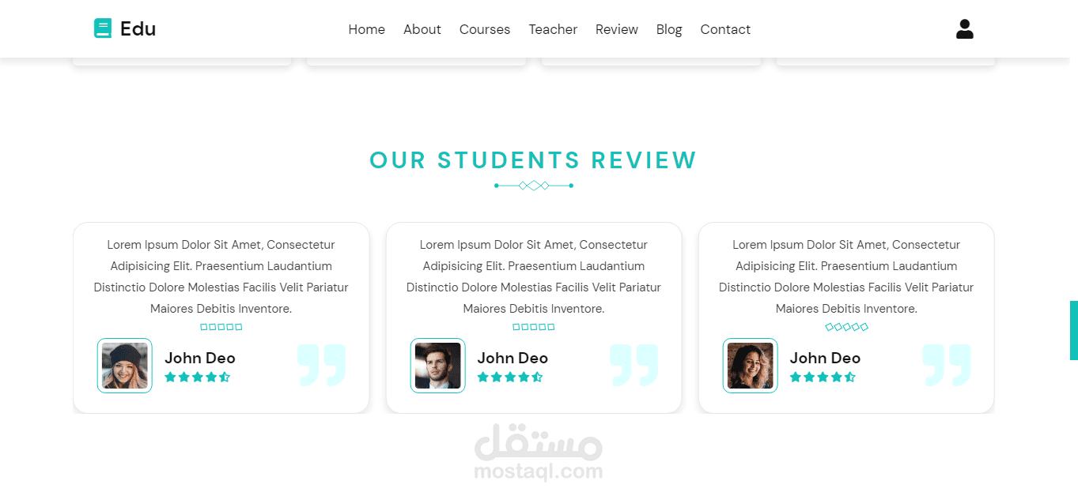Click the man's avatar in middle review
Viewport: 1078px width, 492px height.
[x=437, y=366]
